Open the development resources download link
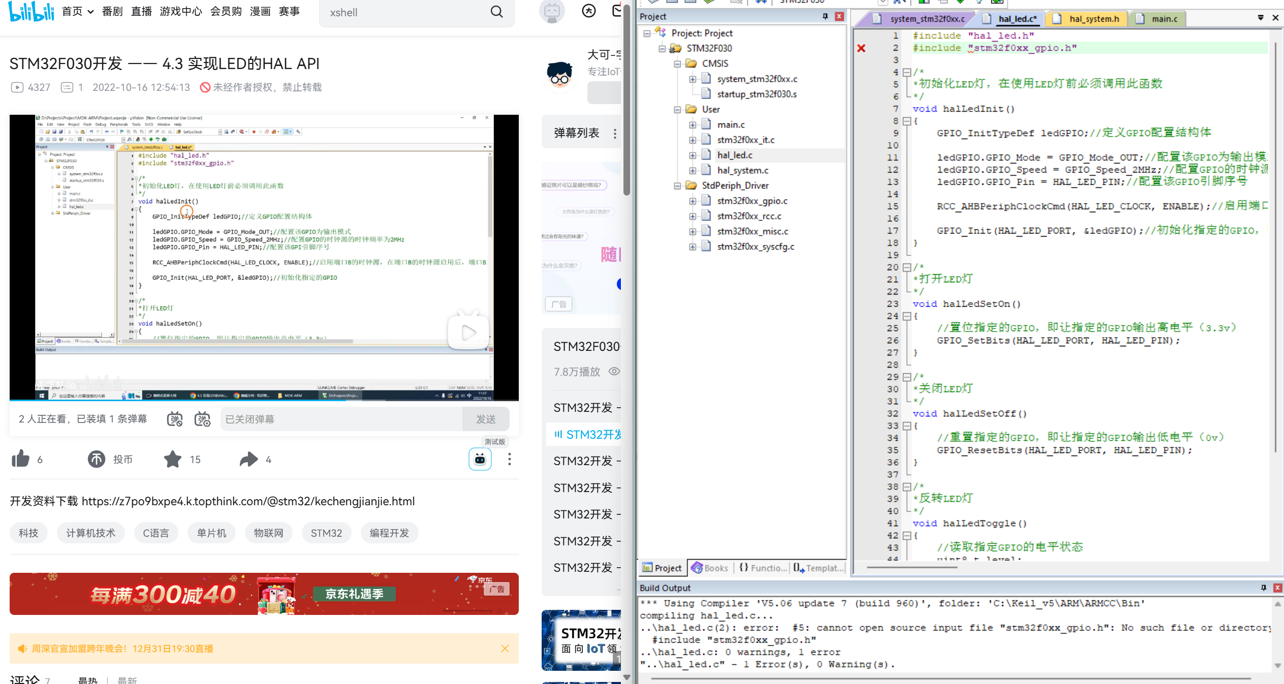Image resolution: width=1284 pixels, height=684 pixels. pos(248,501)
